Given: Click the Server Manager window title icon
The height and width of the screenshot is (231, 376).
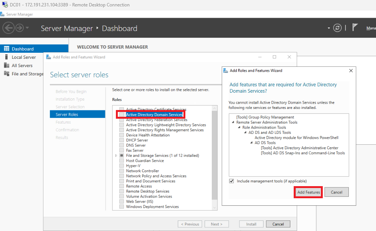Looking at the screenshot, I should click(x=2, y=14).
